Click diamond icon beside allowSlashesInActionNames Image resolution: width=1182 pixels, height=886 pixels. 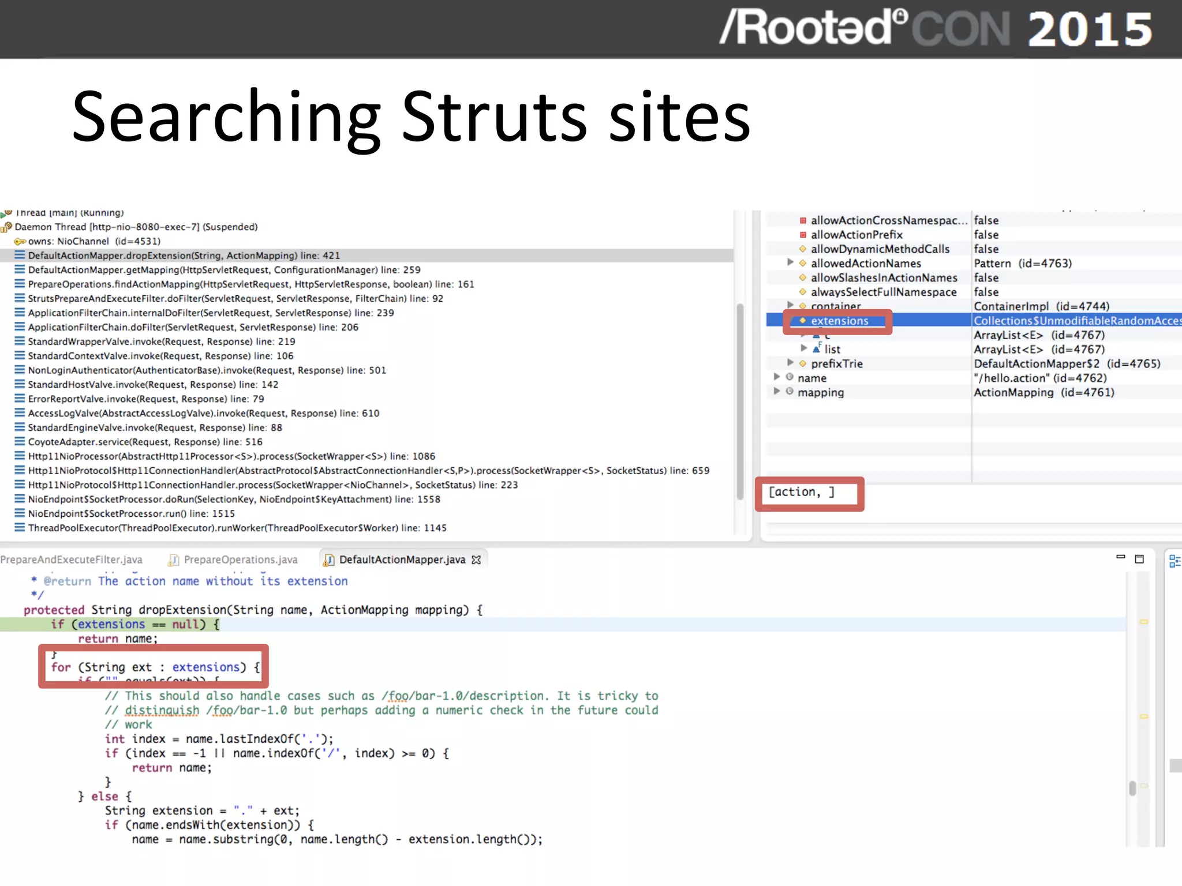(x=802, y=278)
